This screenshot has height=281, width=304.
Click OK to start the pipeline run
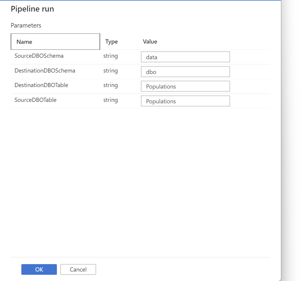(39, 269)
